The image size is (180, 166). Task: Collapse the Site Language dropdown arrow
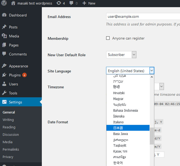tap(151, 70)
